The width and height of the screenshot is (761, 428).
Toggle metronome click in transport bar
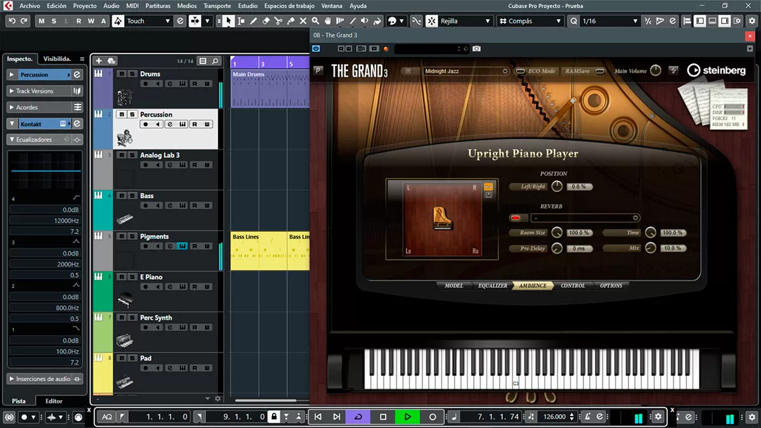[588, 417]
